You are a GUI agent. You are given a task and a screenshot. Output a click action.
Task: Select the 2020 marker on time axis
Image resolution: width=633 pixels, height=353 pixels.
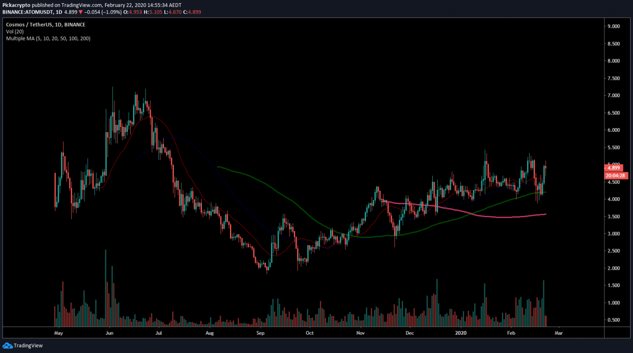tap(461, 333)
